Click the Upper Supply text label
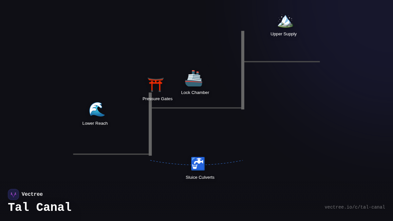393x221 pixels. coord(283,34)
